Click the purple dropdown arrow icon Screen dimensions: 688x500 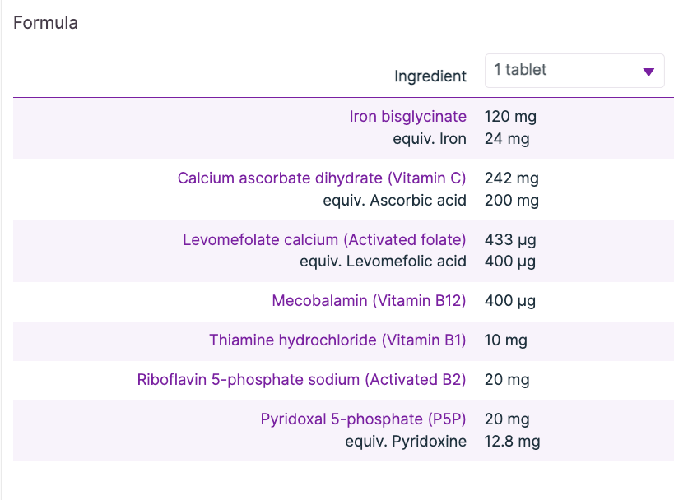tap(648, 72)
